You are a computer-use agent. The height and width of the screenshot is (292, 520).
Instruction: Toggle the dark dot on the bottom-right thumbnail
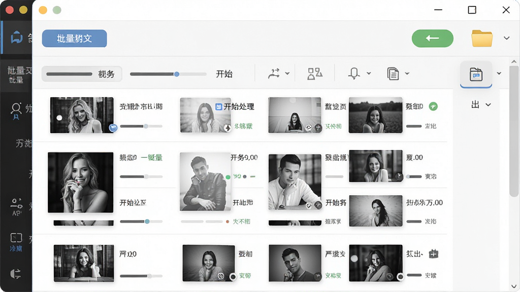[x=400, y=276]
